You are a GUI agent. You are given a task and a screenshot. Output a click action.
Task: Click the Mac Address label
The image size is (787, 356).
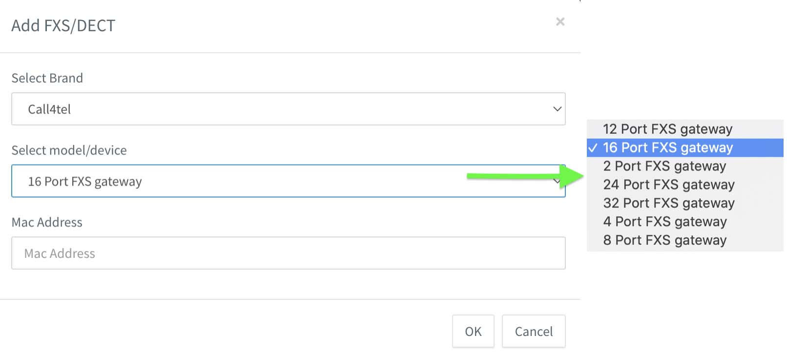tap(47, 222)
